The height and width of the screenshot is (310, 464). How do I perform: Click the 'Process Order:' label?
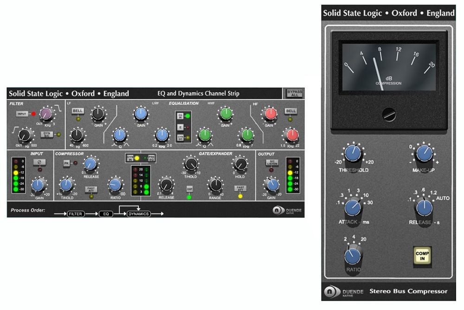click(x=28, y=210)
